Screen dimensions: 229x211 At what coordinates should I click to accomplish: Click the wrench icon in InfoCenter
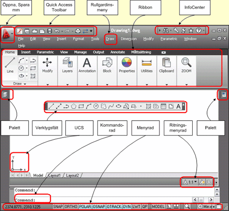coord(176,31)
